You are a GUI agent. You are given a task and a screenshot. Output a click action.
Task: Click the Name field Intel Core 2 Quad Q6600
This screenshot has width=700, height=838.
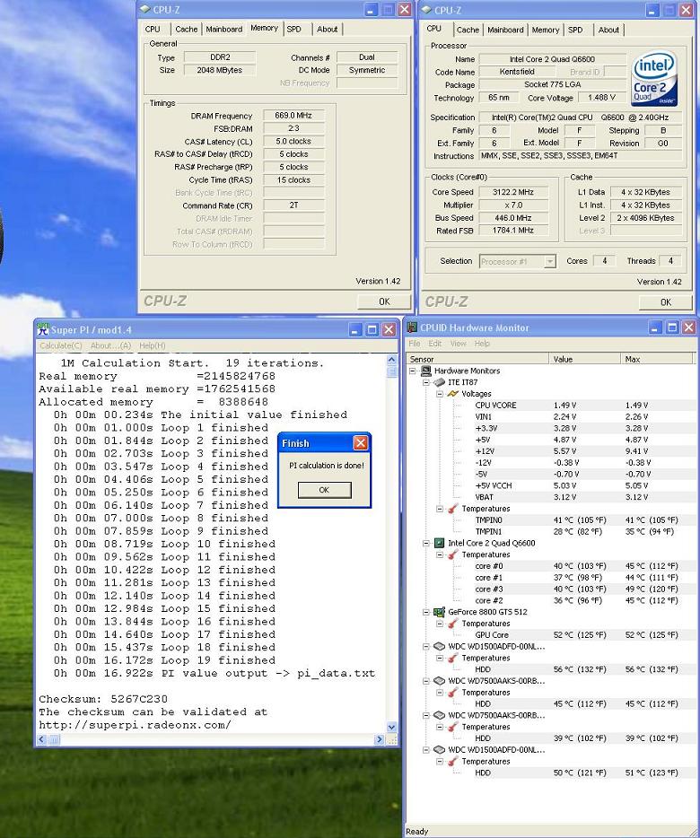pos(553,59)
